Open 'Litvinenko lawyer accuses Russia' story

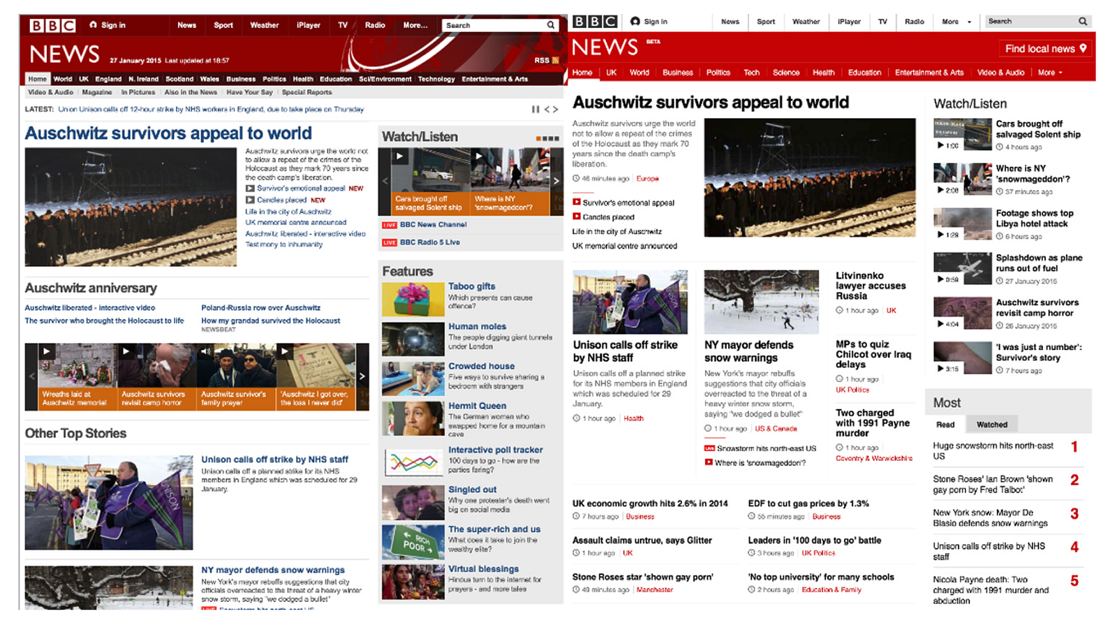click(x=871, y=286)
